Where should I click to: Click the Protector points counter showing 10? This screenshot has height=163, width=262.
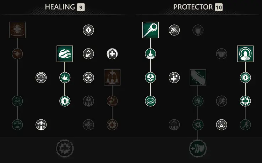(x=219, y=7)
